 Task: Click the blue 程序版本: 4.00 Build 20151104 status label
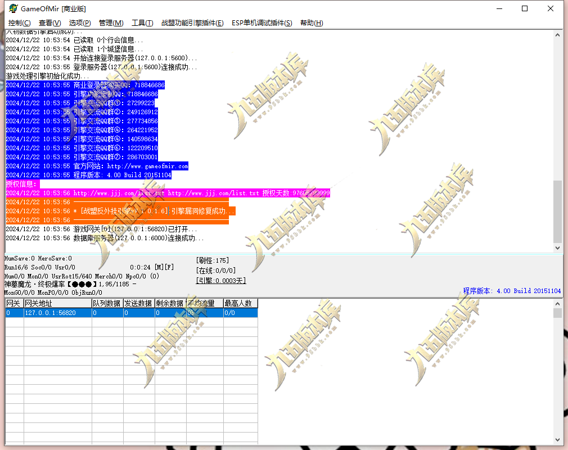[x=512, y=291]
